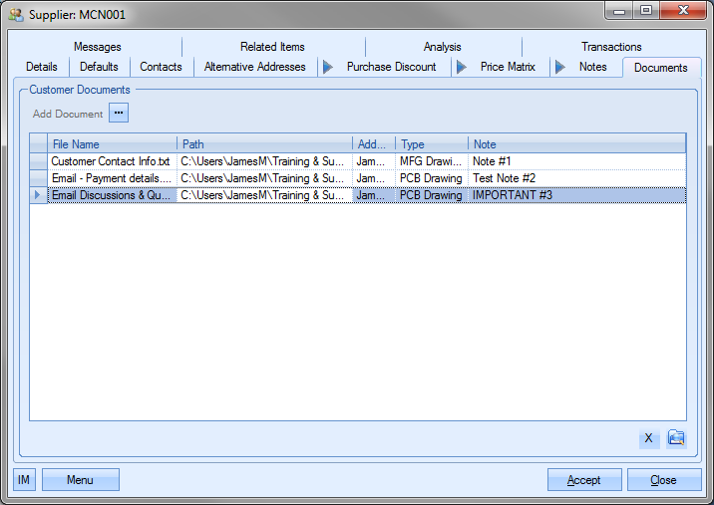Image resolution: width=714 pixels, height=505 pixels.
Task: Select the Test Note #2 cell
Action: coord(575,178)
